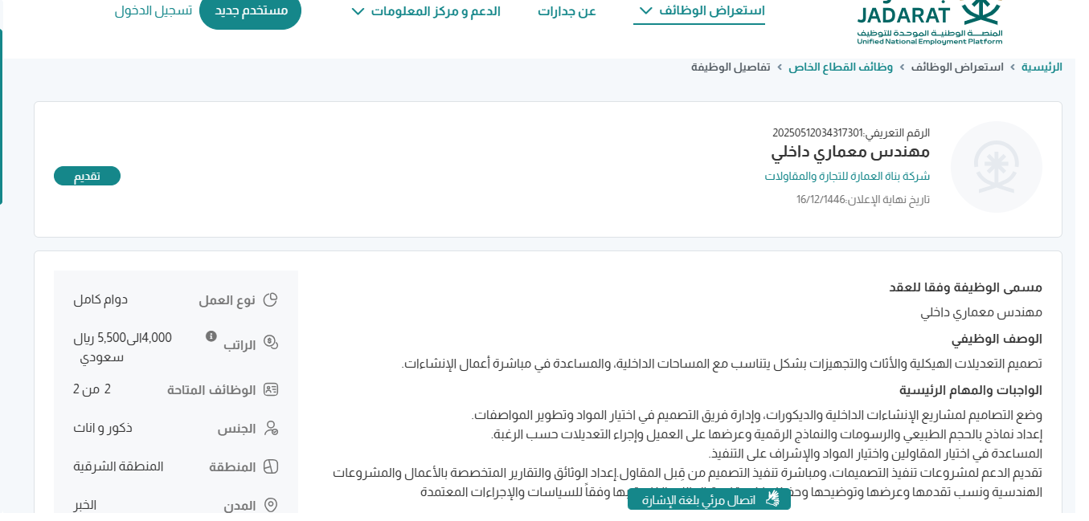Click the مسمى الوظيفة وفقا للعقد heading
The image size is (1089, 521).
(x=965, y=287)
